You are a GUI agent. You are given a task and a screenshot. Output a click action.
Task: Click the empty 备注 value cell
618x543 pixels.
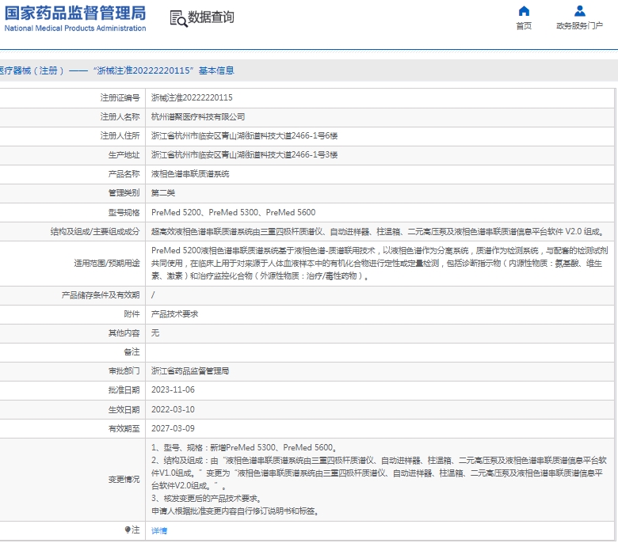(380, 352)
